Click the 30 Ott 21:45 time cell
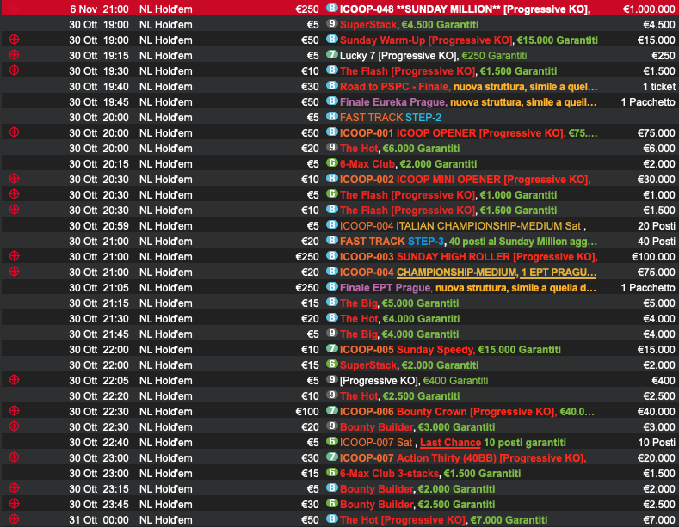The width and height of the screenshot is (679, 527). [99, 334]
